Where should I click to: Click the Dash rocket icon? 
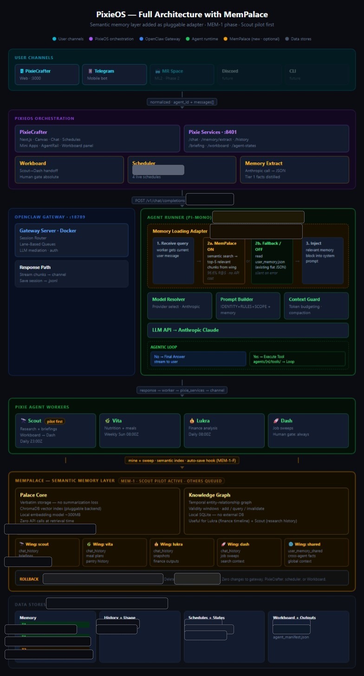[276, 421]
